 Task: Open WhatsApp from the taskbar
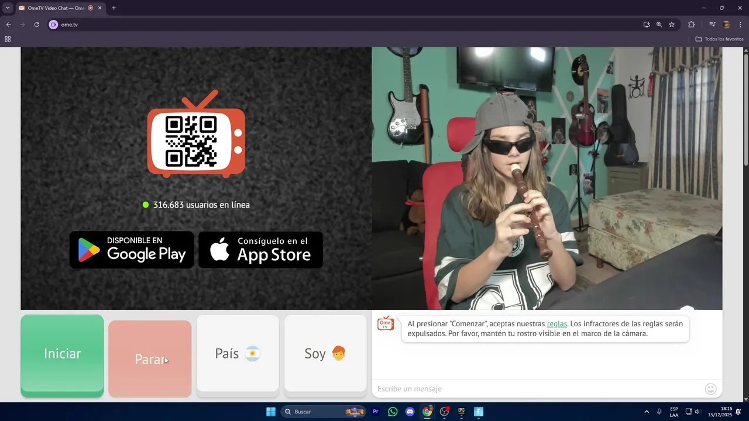point(393,412)
